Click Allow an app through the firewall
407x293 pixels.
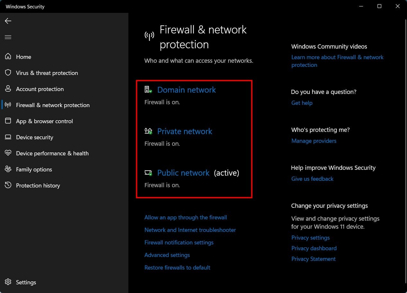(186, 217)
